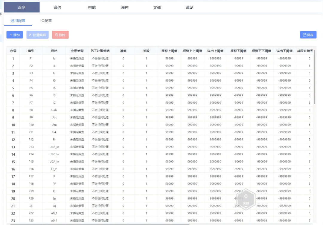The width and height of the screenshot is (323, 225).
Task: Click the floating 实时 hexagon badge
Action: pyautogui.click(x=246, y=198)
